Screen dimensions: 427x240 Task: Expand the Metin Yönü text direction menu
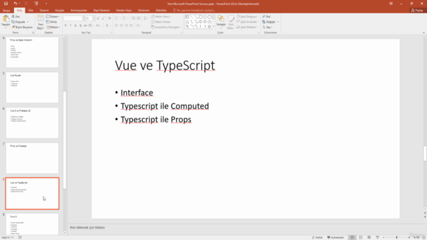(x=161, y=17)
